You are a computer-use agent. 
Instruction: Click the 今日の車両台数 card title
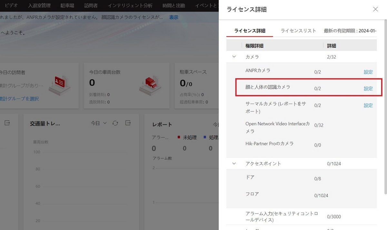105,72
